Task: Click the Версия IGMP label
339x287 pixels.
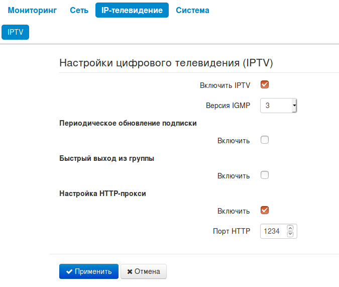Action: click(228, 106)
